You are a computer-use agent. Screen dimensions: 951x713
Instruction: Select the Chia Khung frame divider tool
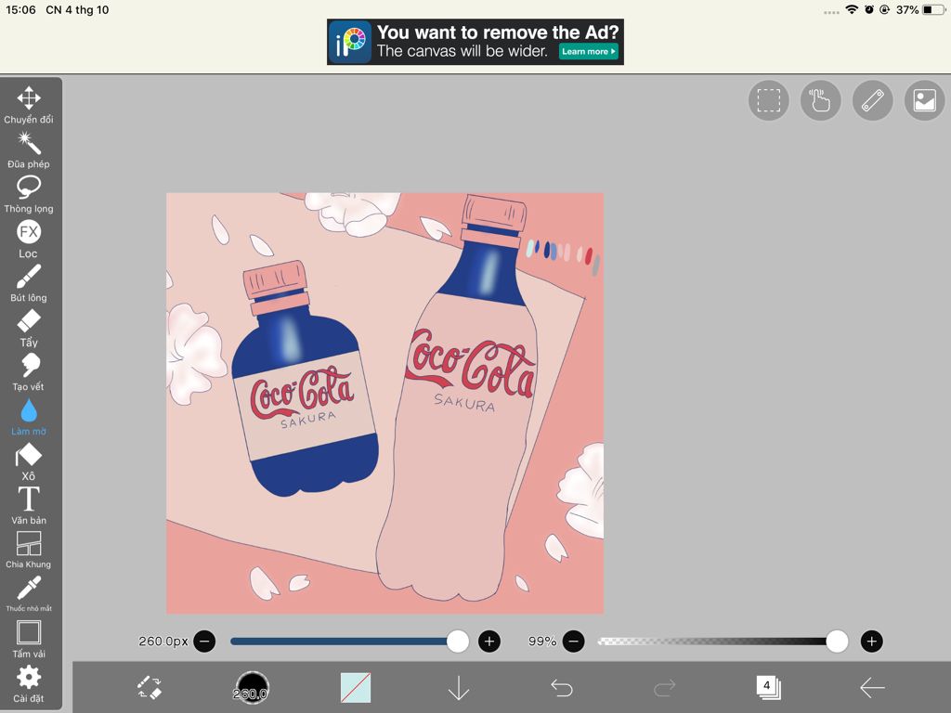tap(29, 550)
